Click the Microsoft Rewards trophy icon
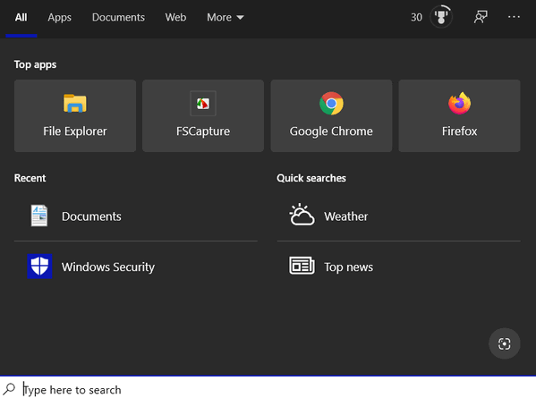Image resolution: width=536 pixels, height=398 pixels. (441, 17)
